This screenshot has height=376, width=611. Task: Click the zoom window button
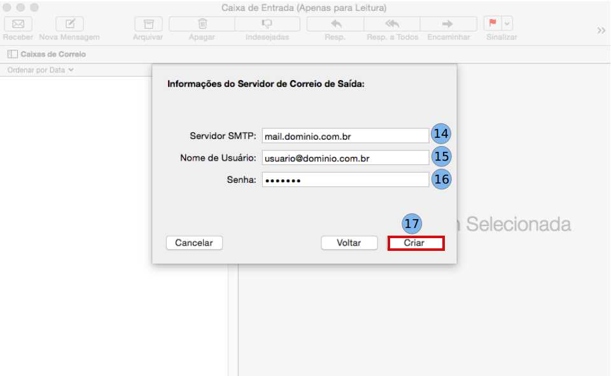click(x=34, y=8)
